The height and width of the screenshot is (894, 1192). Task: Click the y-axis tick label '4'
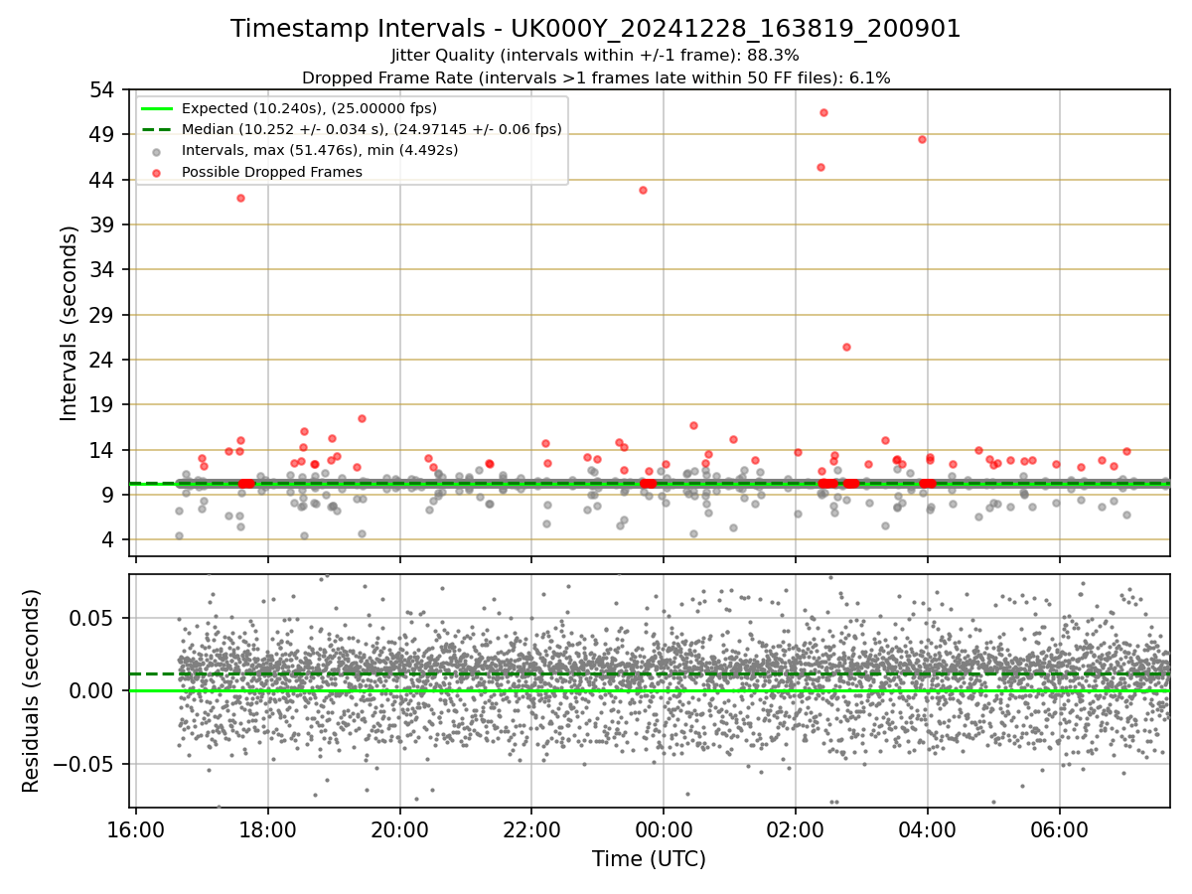[107, 540]
